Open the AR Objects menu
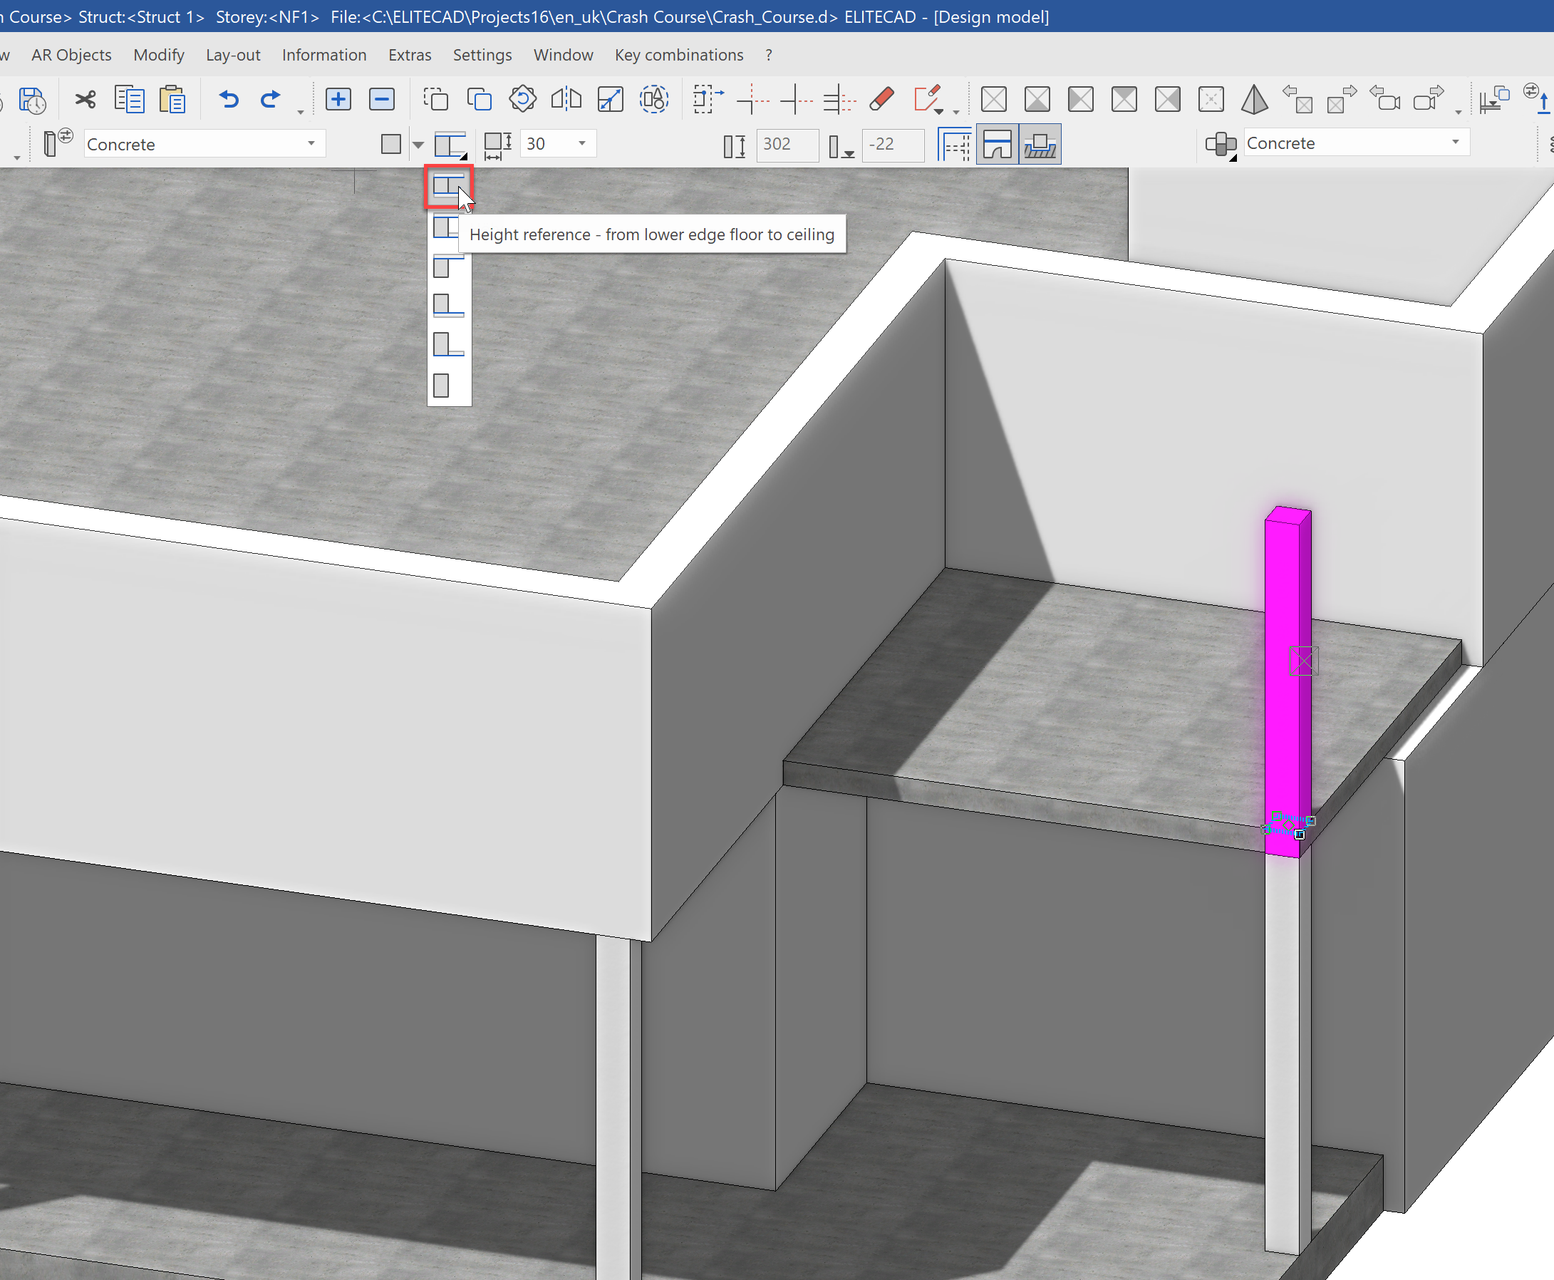 pyautogui.click(x=71, y=56)
